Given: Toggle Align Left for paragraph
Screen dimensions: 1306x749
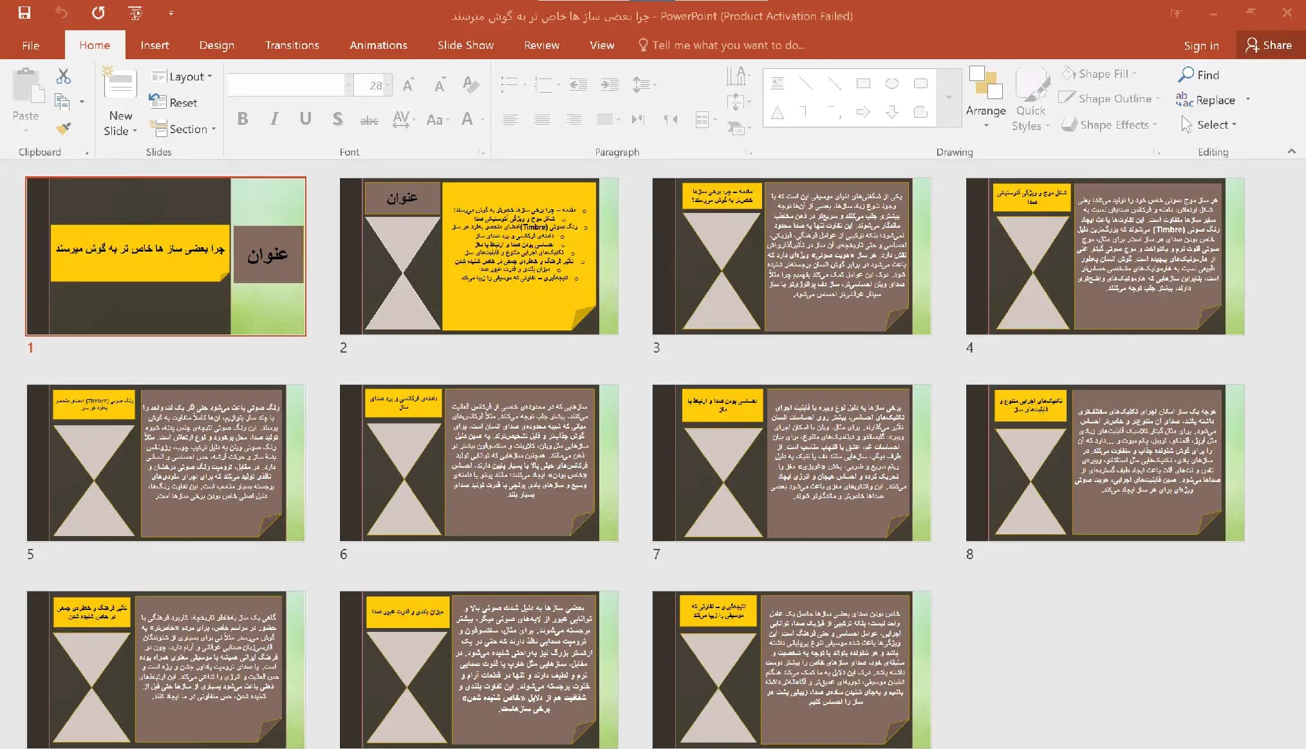Looking at the screenshot, I should tap(511, 119).
